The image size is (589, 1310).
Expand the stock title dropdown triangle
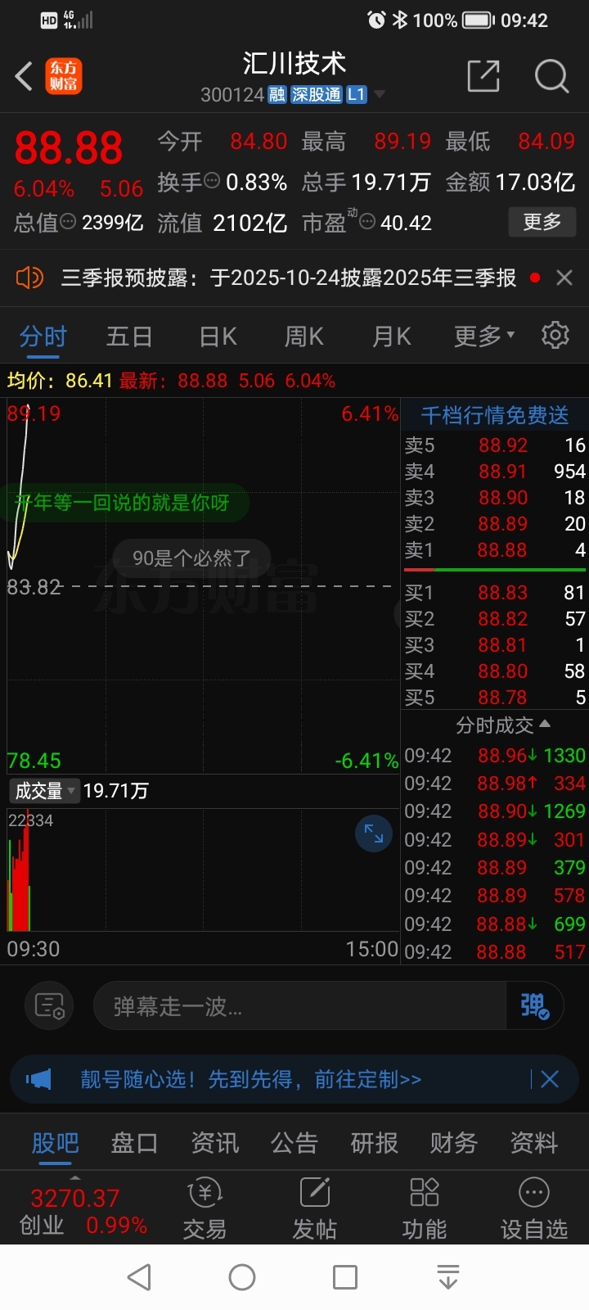380,95
